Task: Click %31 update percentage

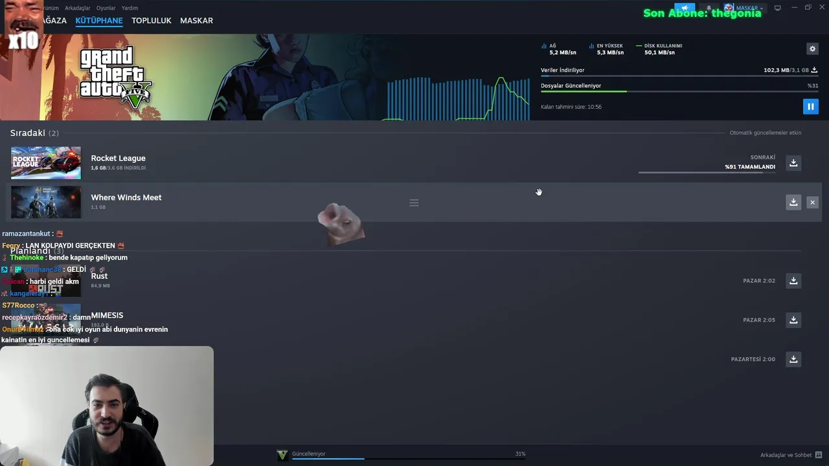Action: pyautogui.click(x=813, y=86)
